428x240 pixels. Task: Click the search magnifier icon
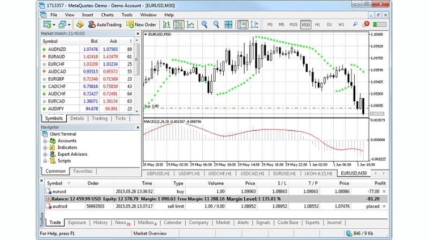(x=355, y=25)
